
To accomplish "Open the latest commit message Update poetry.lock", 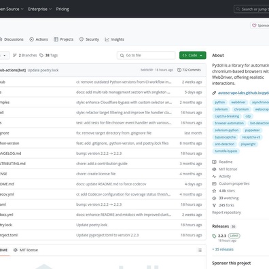I will coord(43,70).
